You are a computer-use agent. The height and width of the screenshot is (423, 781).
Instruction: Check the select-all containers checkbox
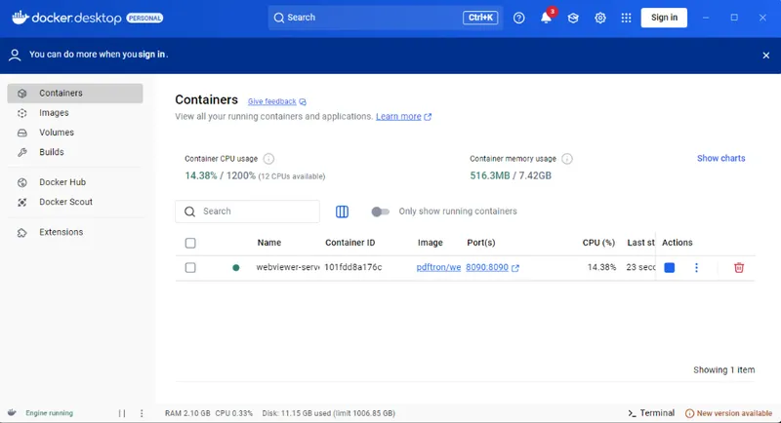(190, 243)
